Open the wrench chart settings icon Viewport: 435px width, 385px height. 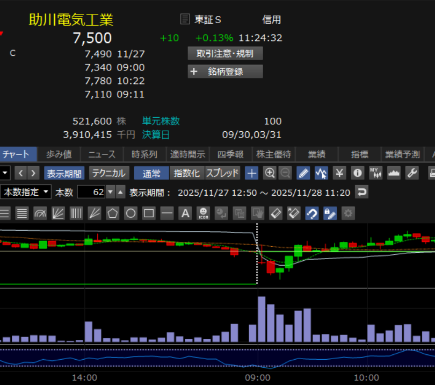(x=411, y=173)
